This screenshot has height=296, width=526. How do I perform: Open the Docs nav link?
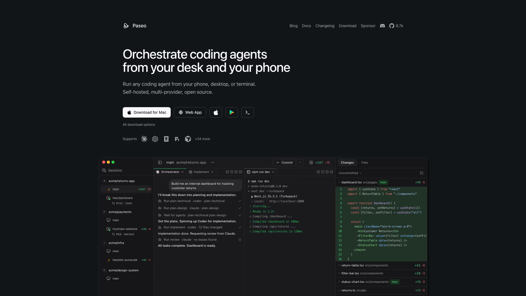[x=306, y=26]
